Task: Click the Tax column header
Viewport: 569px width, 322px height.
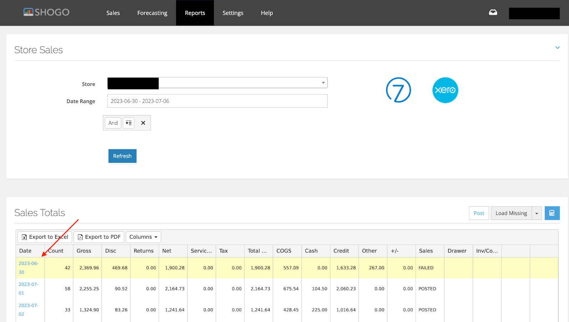Action: 230,251
